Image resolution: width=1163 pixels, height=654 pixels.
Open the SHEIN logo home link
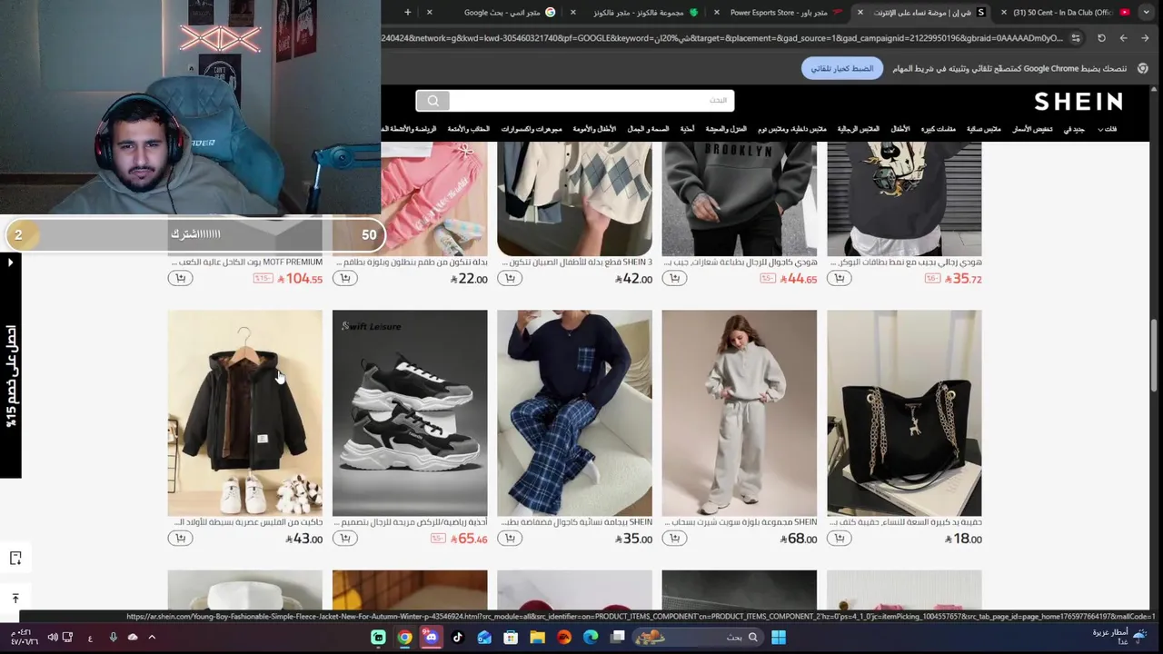tap(1078, 101)
